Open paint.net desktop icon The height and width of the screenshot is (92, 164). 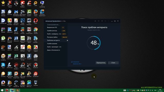[x=10, y=48]
